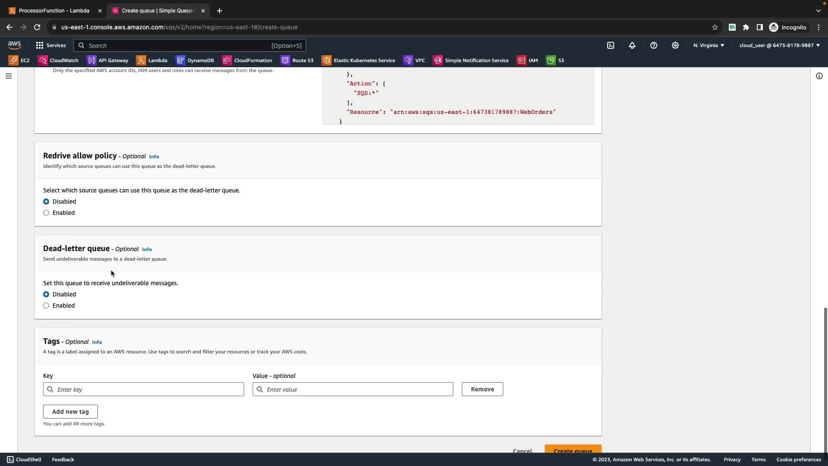828x466 pixels.
Task: Open the Services grid menu
Action: point(51,45)
